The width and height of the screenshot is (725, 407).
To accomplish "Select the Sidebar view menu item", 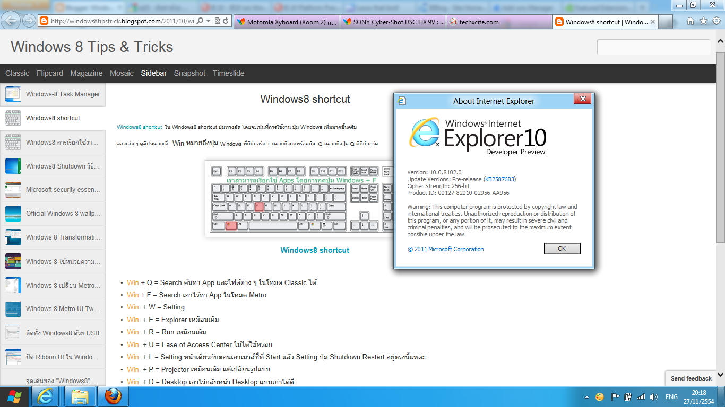I will click(x=154, y=73).
